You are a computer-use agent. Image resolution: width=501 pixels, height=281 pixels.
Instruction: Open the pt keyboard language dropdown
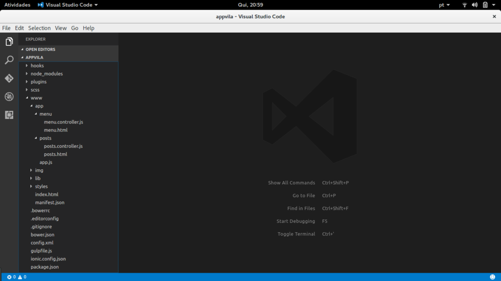click(444, 4)
